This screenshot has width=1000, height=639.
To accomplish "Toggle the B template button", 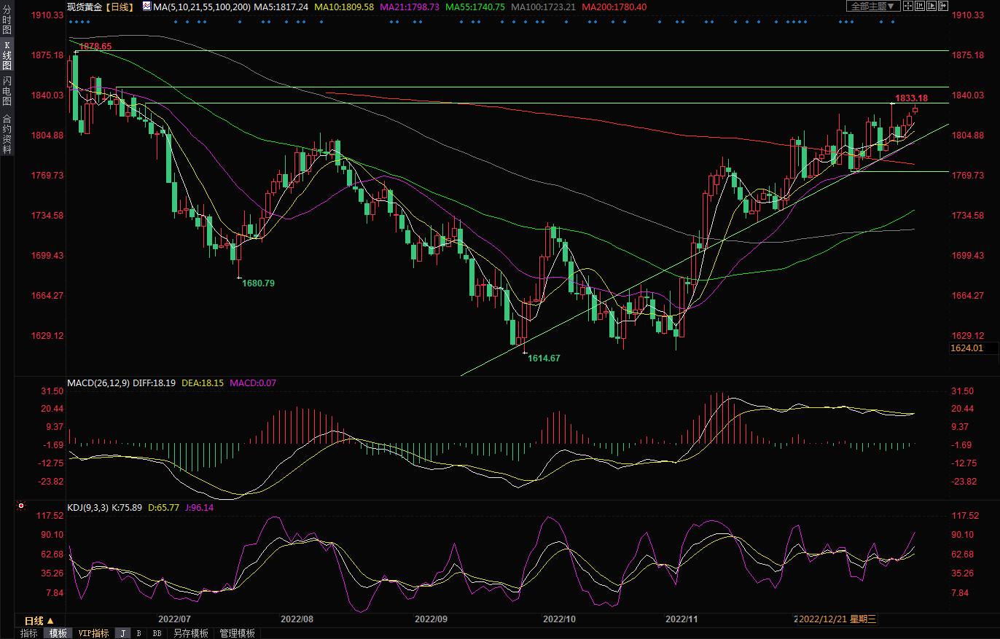I will [x=139, y=633].
